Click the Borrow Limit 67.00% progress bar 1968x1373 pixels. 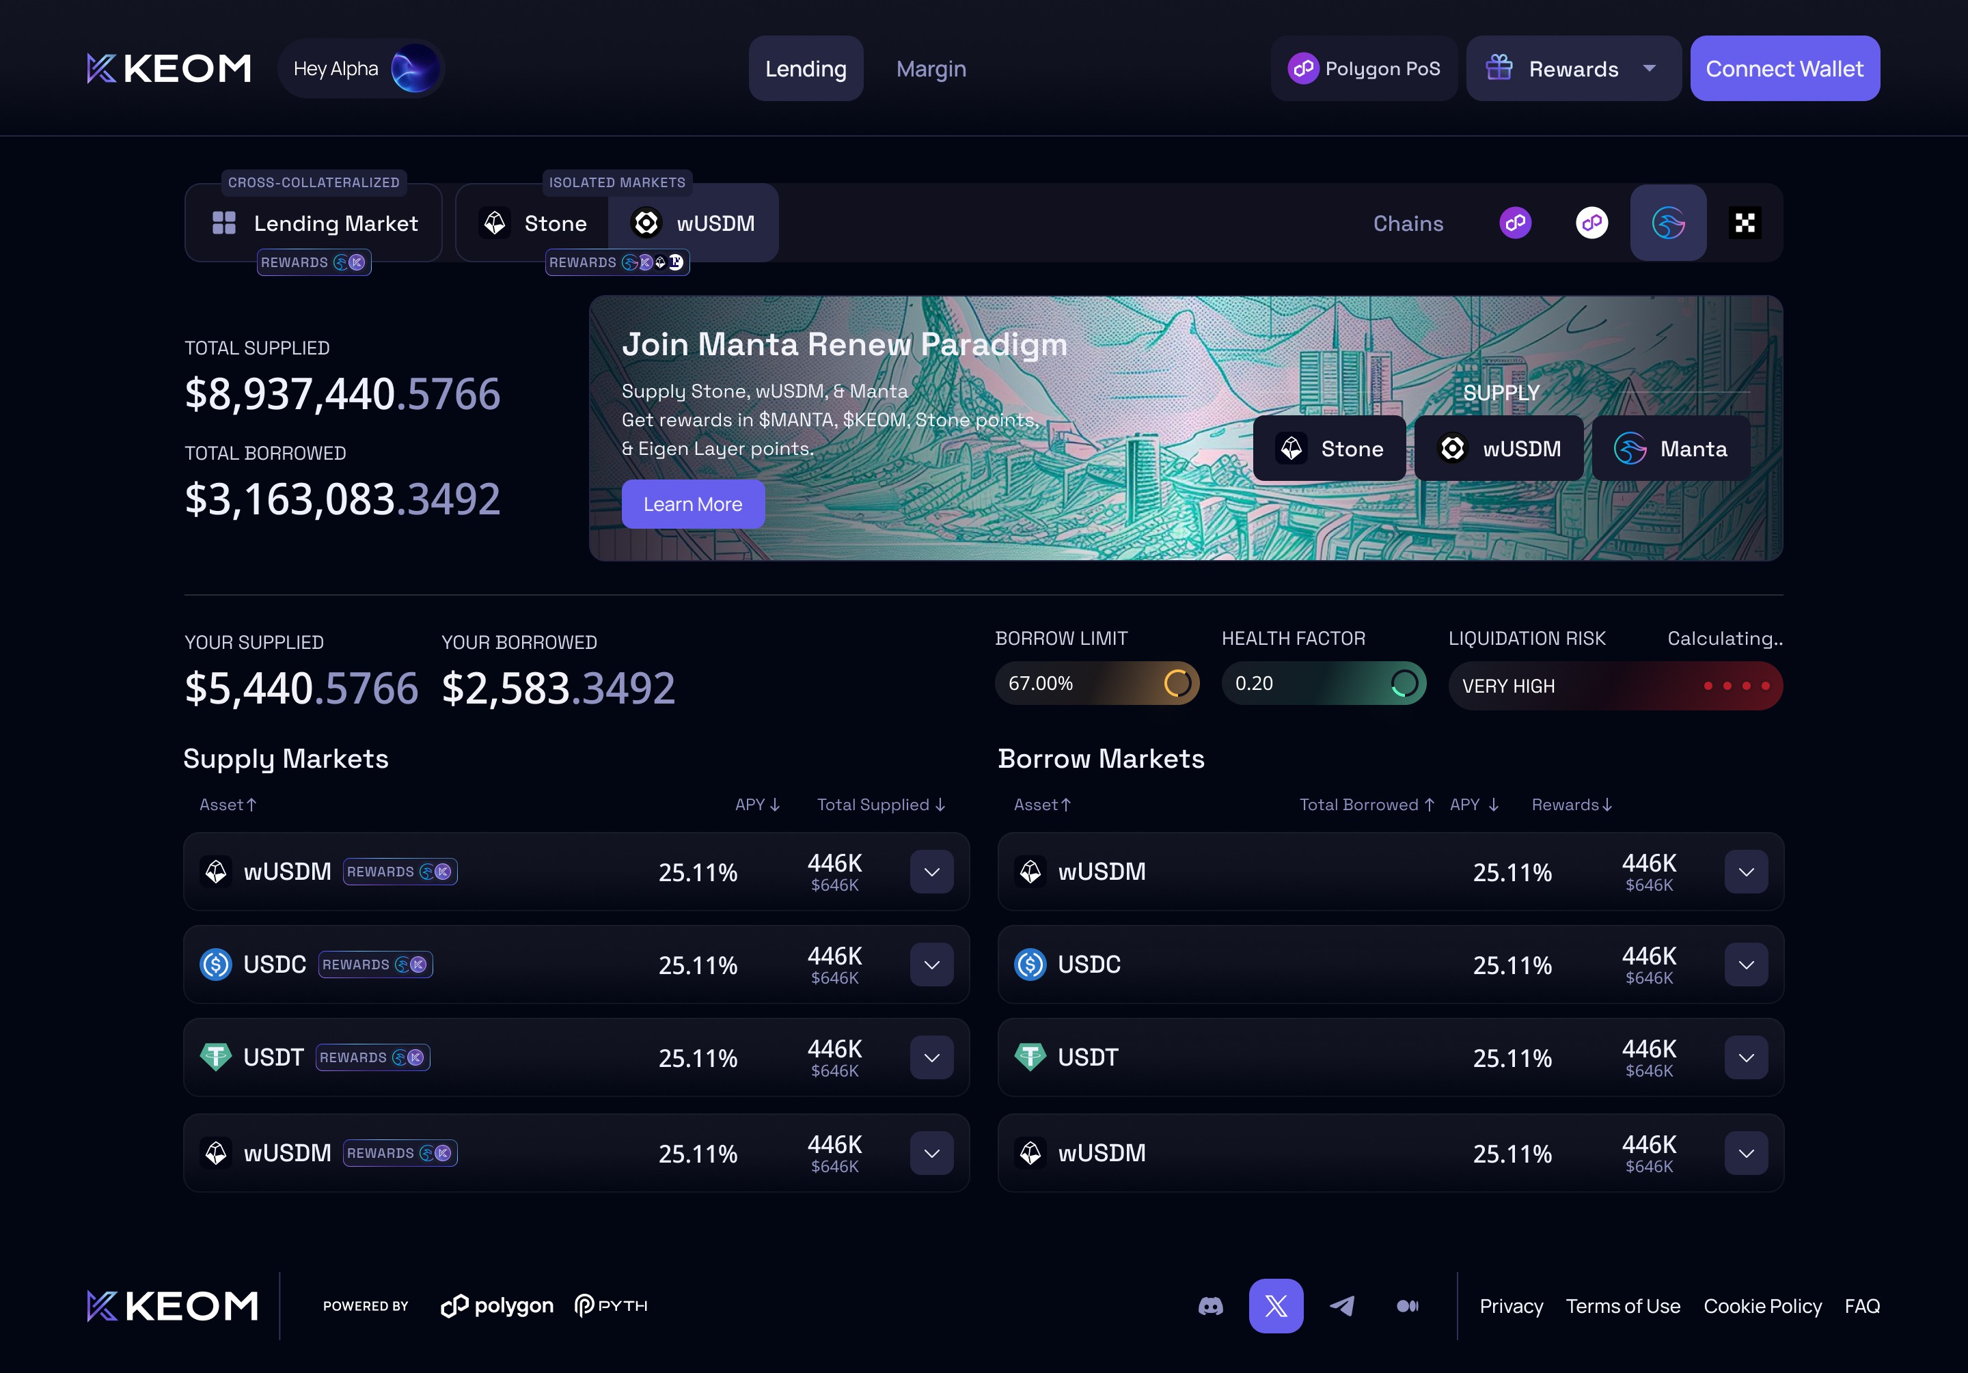1096,684
